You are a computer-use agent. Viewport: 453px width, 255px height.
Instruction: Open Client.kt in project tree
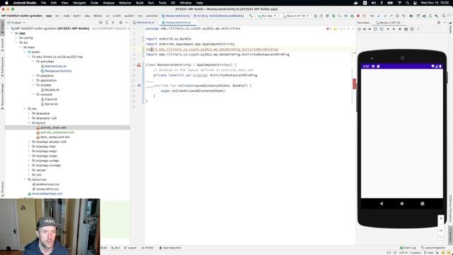click(51, 99)
